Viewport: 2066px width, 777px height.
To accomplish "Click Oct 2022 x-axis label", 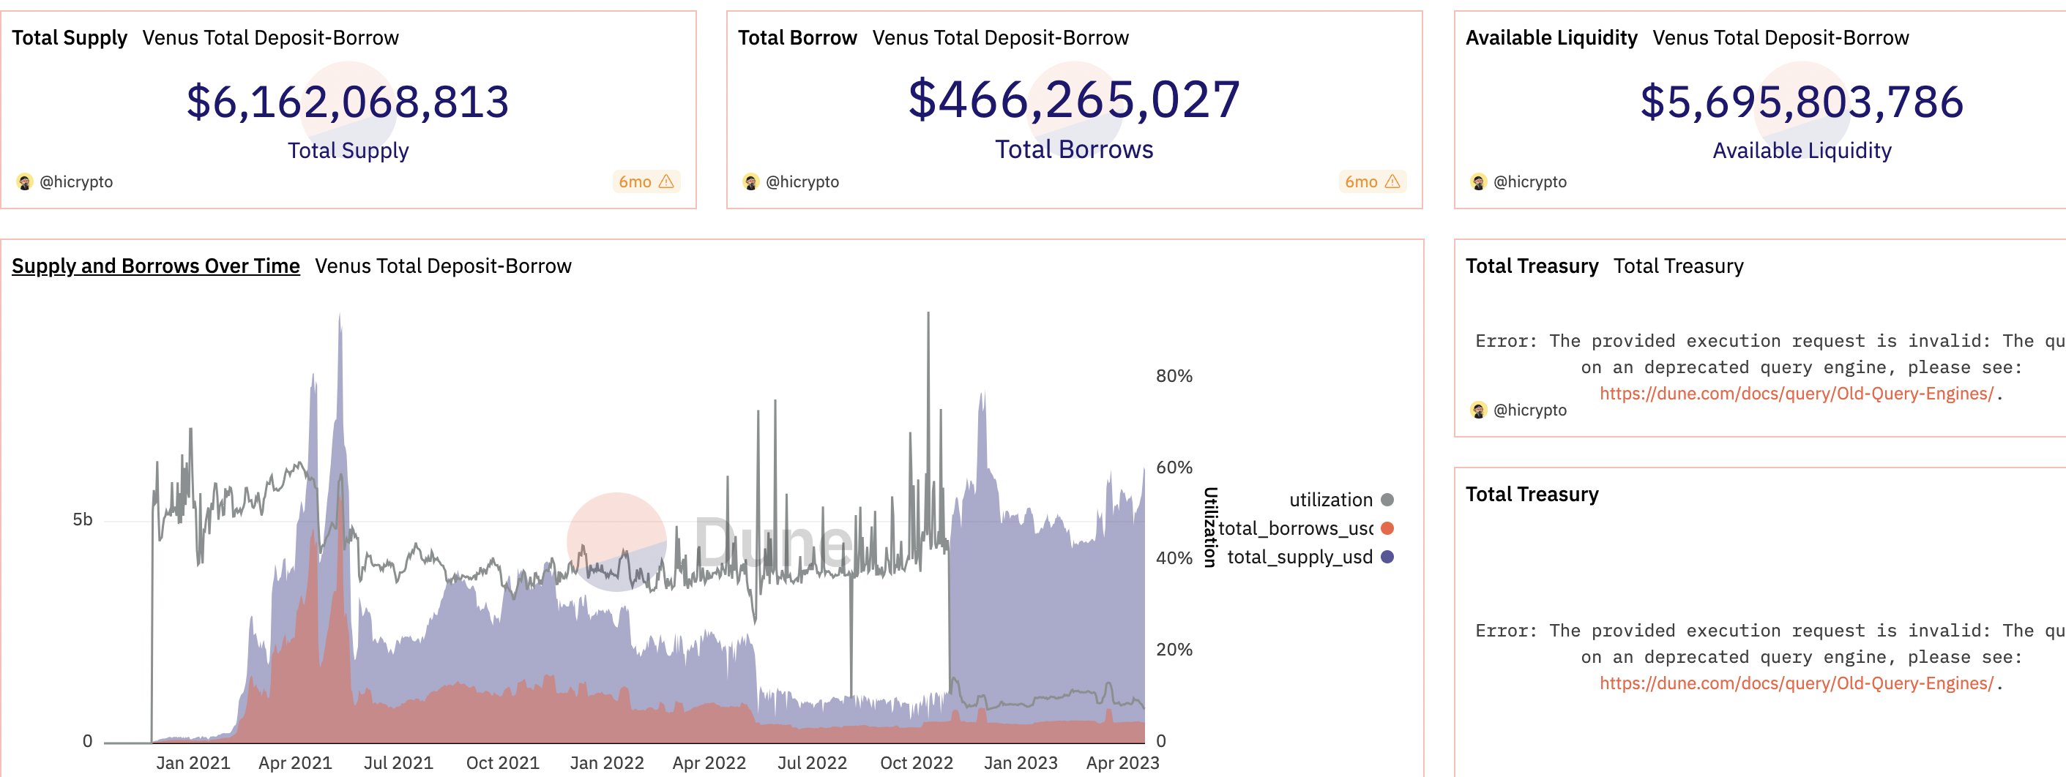I will (x=917, y=763).
